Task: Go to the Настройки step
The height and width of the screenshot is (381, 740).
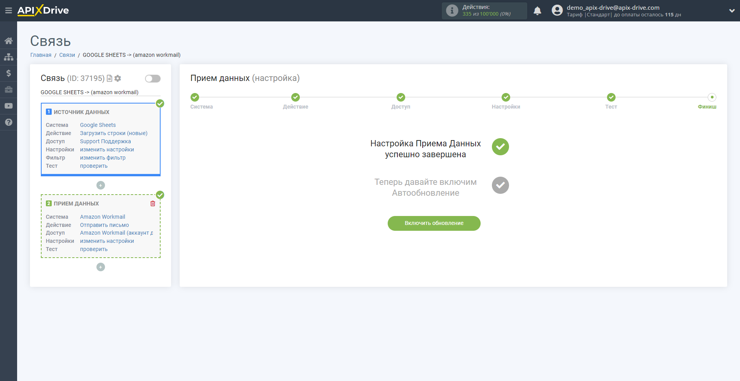Action: (x=506, y=97)
